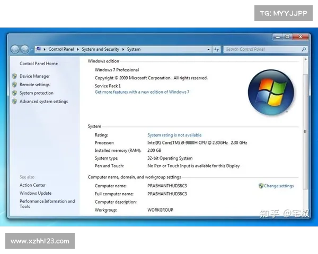Viewport: 318px width, 254px height.
Task: Open System rating is not available link
Action: click(x=174, y=135)
